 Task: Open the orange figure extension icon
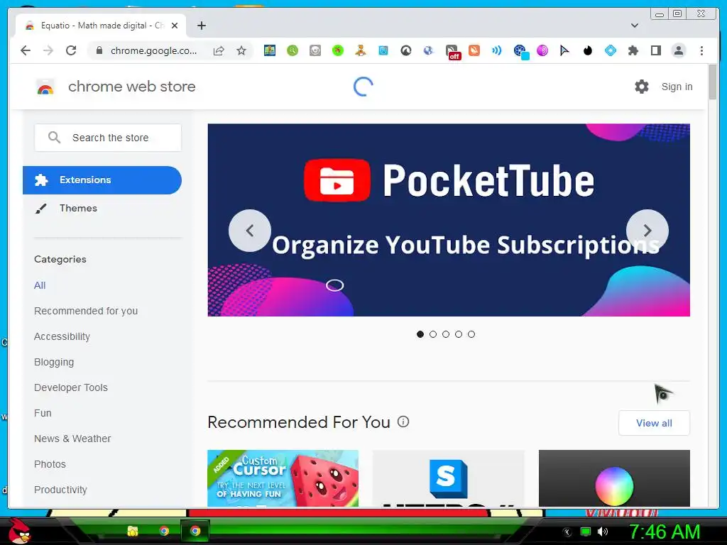point(360,50)
